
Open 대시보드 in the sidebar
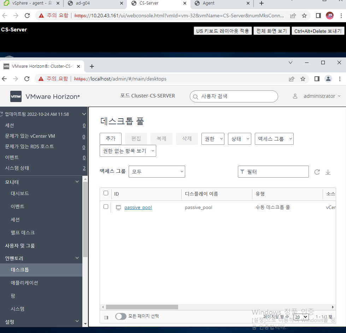click(20, 194)
